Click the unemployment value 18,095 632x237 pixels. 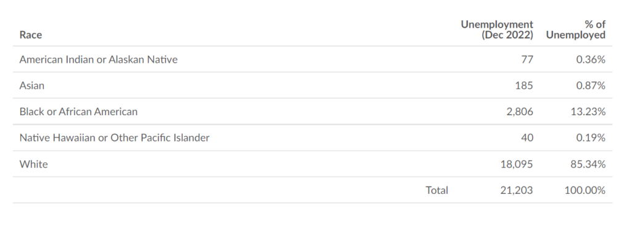pos(517,164)
